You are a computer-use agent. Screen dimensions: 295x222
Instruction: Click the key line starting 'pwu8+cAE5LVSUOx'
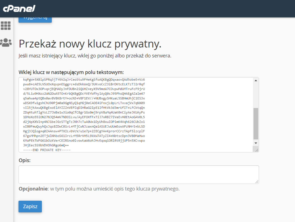[84, 84]
